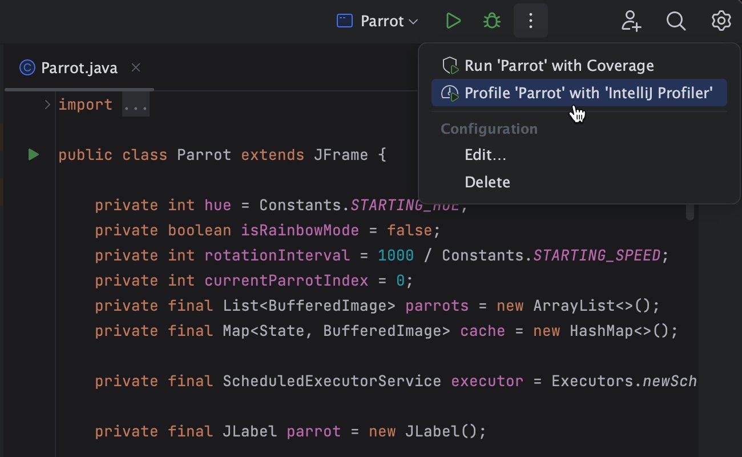Click the number 1000 literal
742x457 pixels.
[396, 255]
